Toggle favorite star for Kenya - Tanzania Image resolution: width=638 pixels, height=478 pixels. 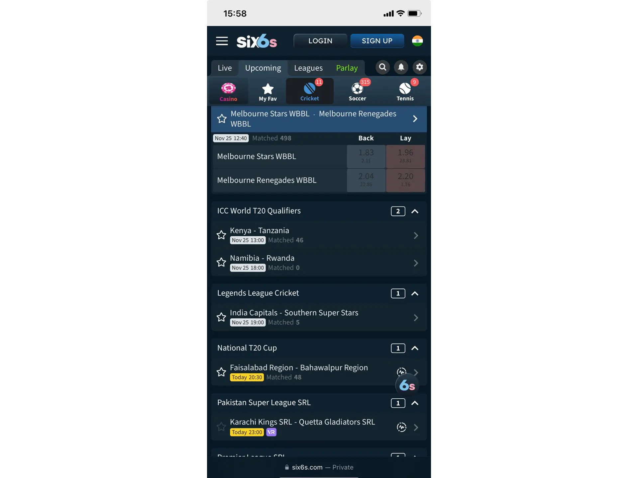coord(222,234)
